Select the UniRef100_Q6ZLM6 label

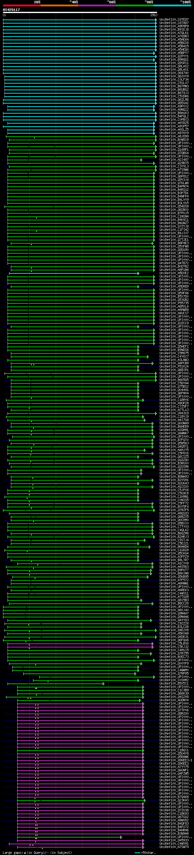(174, 99)
